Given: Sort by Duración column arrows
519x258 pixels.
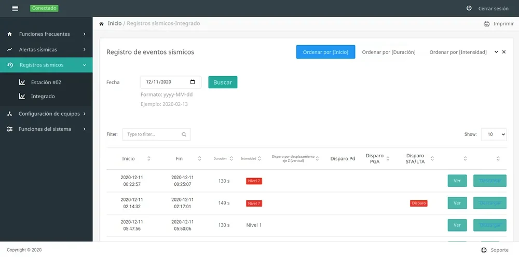Looking at the screenshot, I should click(x=231, y=159).
